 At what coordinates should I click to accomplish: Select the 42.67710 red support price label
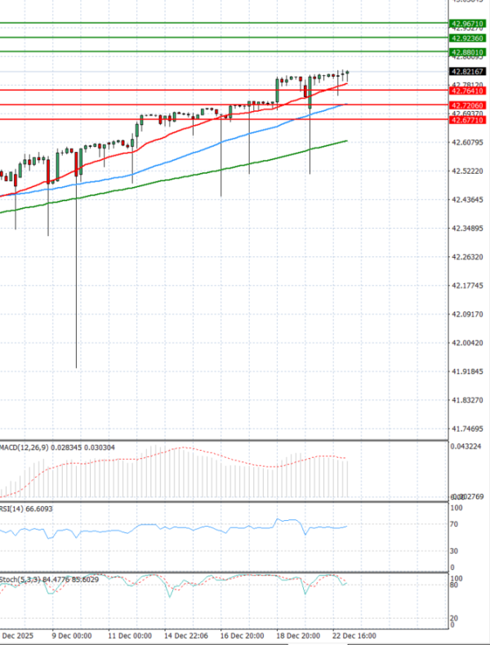pyautogui.click(x=467, y=120)
